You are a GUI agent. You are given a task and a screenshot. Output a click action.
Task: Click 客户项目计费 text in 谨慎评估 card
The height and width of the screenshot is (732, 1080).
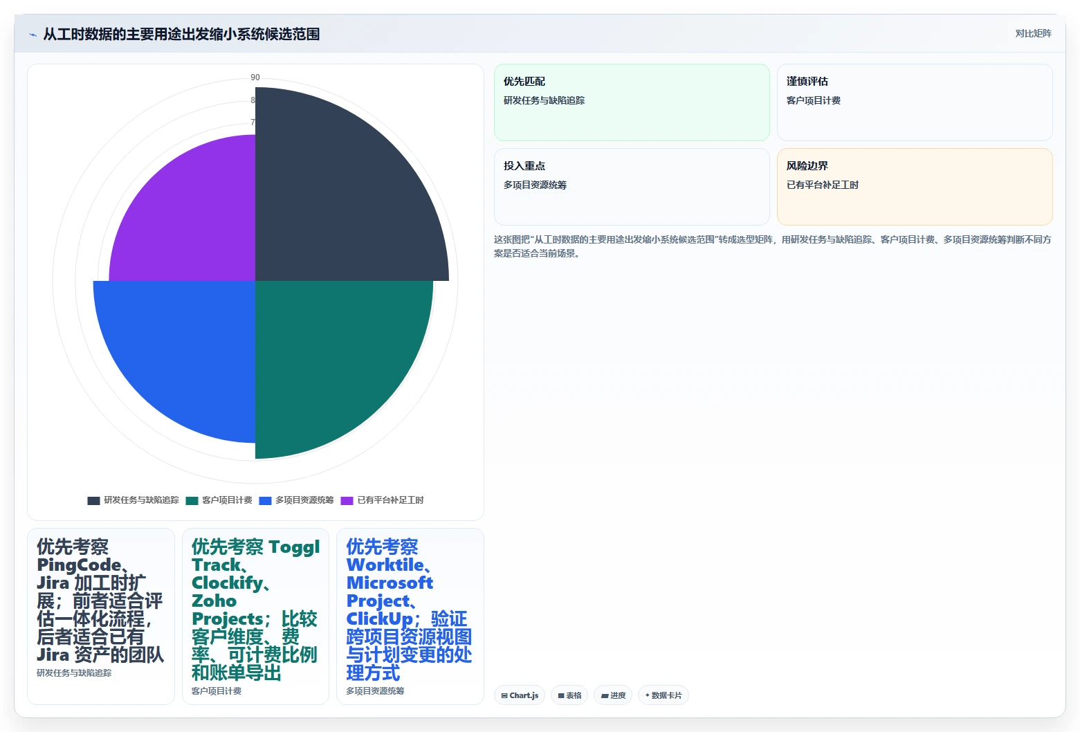point(814,100)
